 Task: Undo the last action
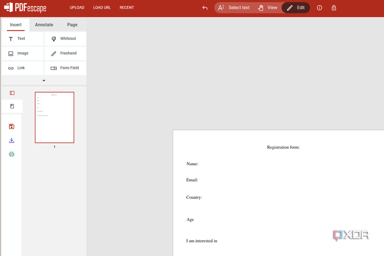coord(205,8)
